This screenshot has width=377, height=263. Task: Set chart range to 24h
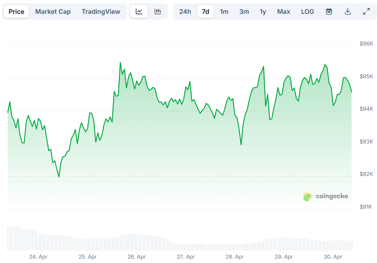tap(185, 12)
